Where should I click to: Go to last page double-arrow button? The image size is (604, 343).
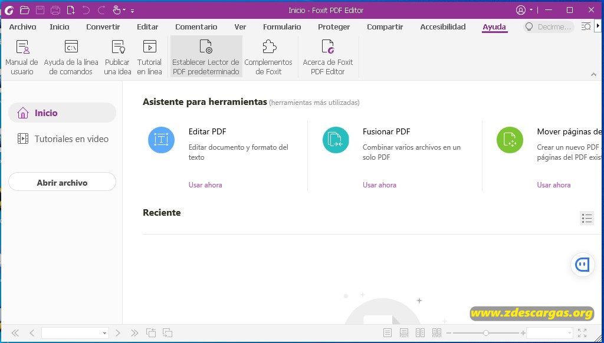pos(134,332)
